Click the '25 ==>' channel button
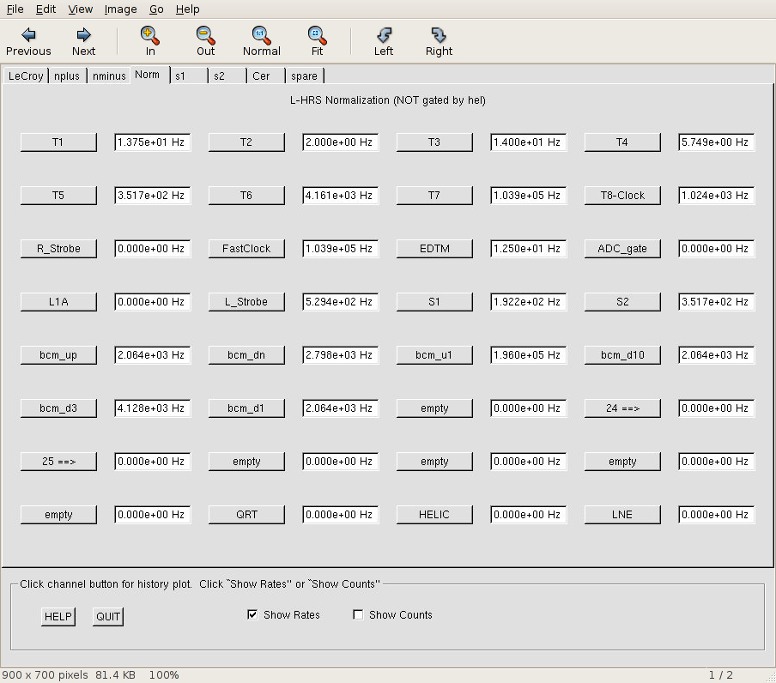Screen dimensions: 776x683 (58, 462)
